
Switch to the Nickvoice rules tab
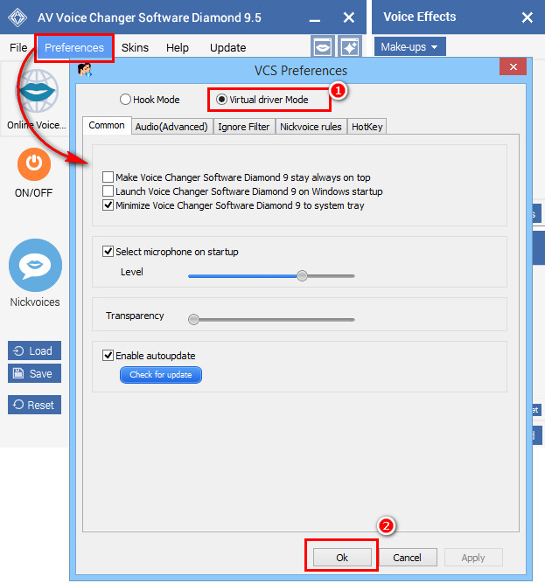[311, 127]
